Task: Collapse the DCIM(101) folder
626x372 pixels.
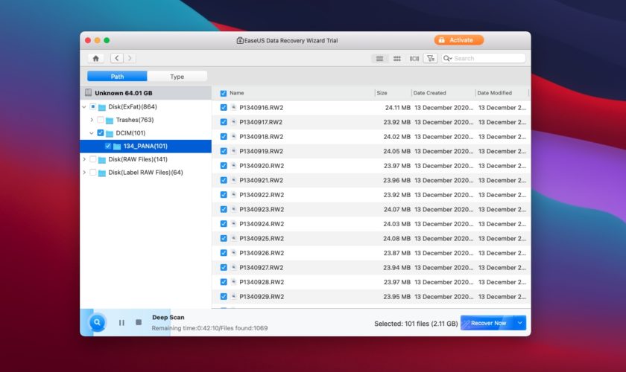Action: (x=91, y=133)
